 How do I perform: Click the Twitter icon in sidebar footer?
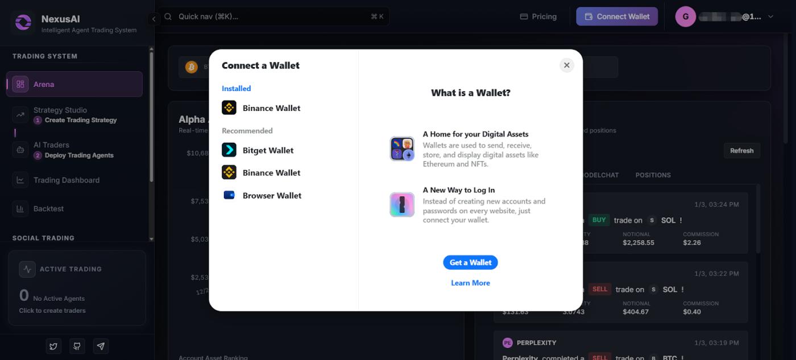[53, 346]
